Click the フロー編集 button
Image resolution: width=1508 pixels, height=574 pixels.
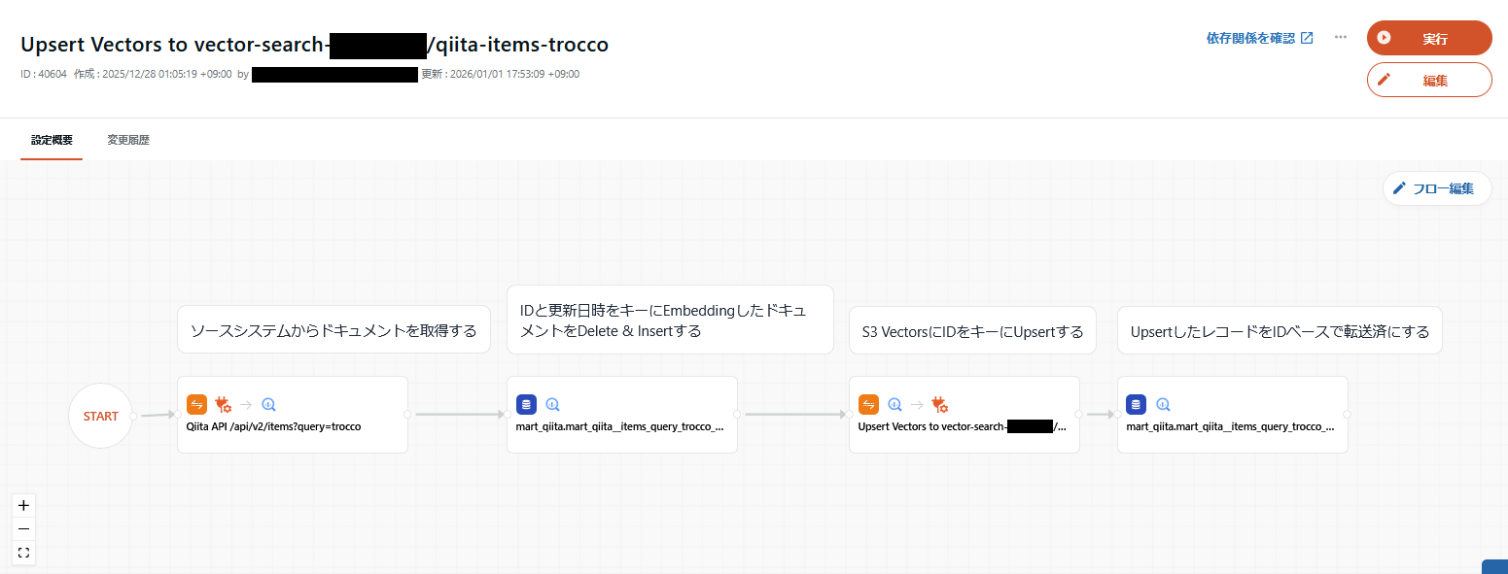[x=1436, y=188]
